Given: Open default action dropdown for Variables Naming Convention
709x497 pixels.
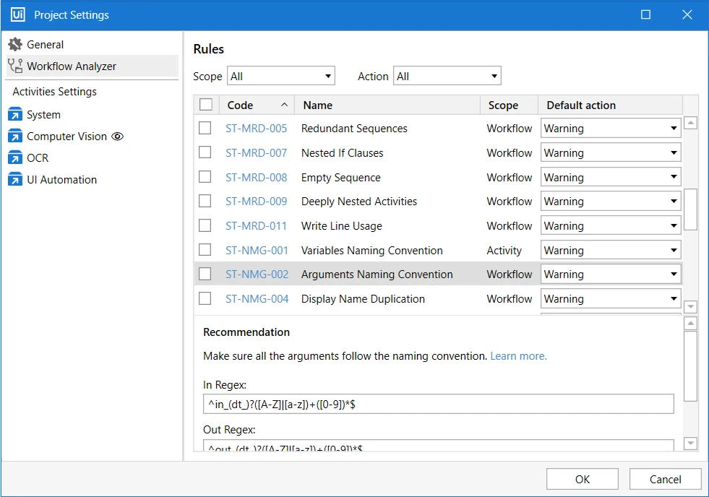Looking at the screenshot, I should coord(611,250).
